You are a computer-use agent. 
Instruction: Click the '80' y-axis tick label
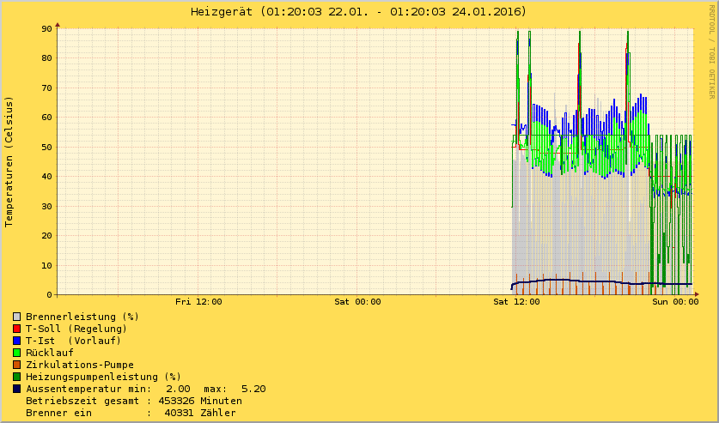(46, 58)
